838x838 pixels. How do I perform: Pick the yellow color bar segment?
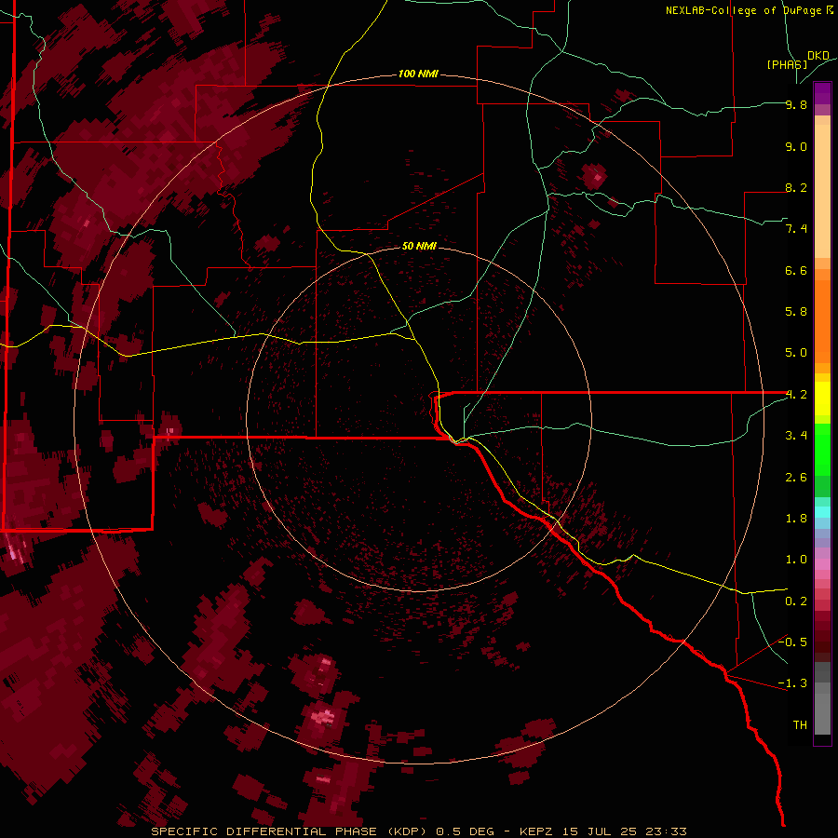[822, 399]
